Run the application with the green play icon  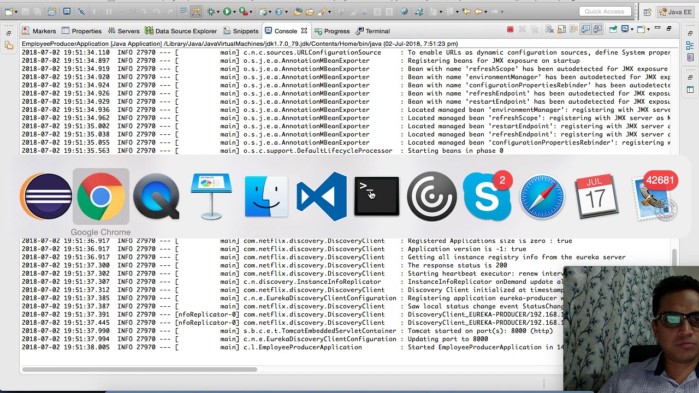[x=227, y=11]
